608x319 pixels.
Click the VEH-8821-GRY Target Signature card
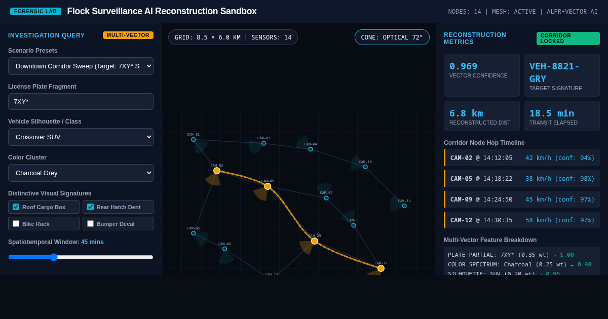tap(562, 75)
